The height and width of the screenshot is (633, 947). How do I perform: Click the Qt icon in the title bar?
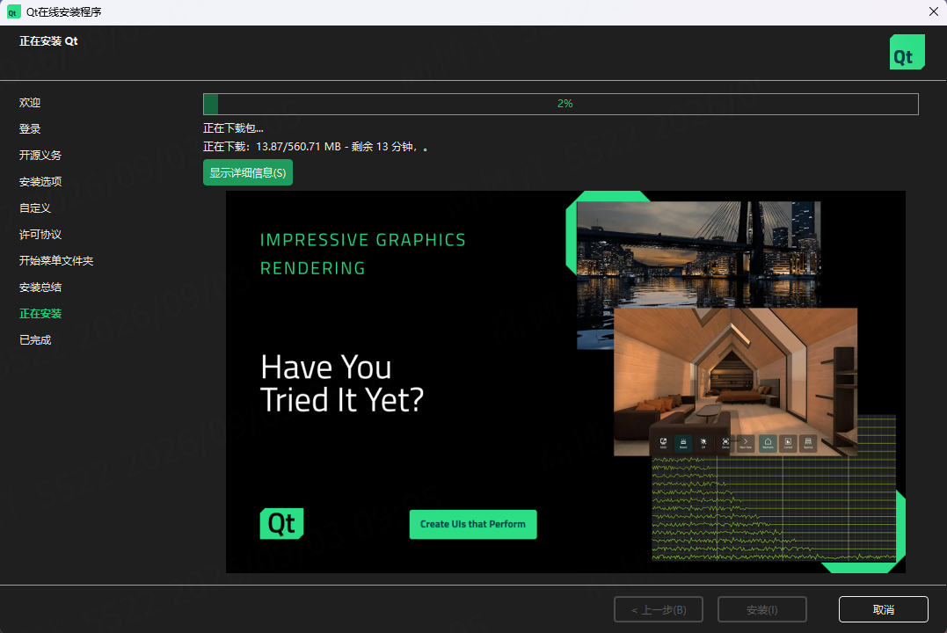[x=12, y=12]
